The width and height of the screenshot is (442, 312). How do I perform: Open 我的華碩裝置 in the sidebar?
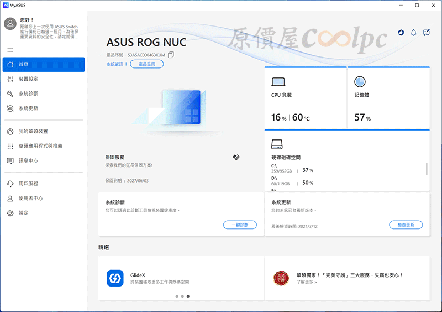(x=44, y=131)
